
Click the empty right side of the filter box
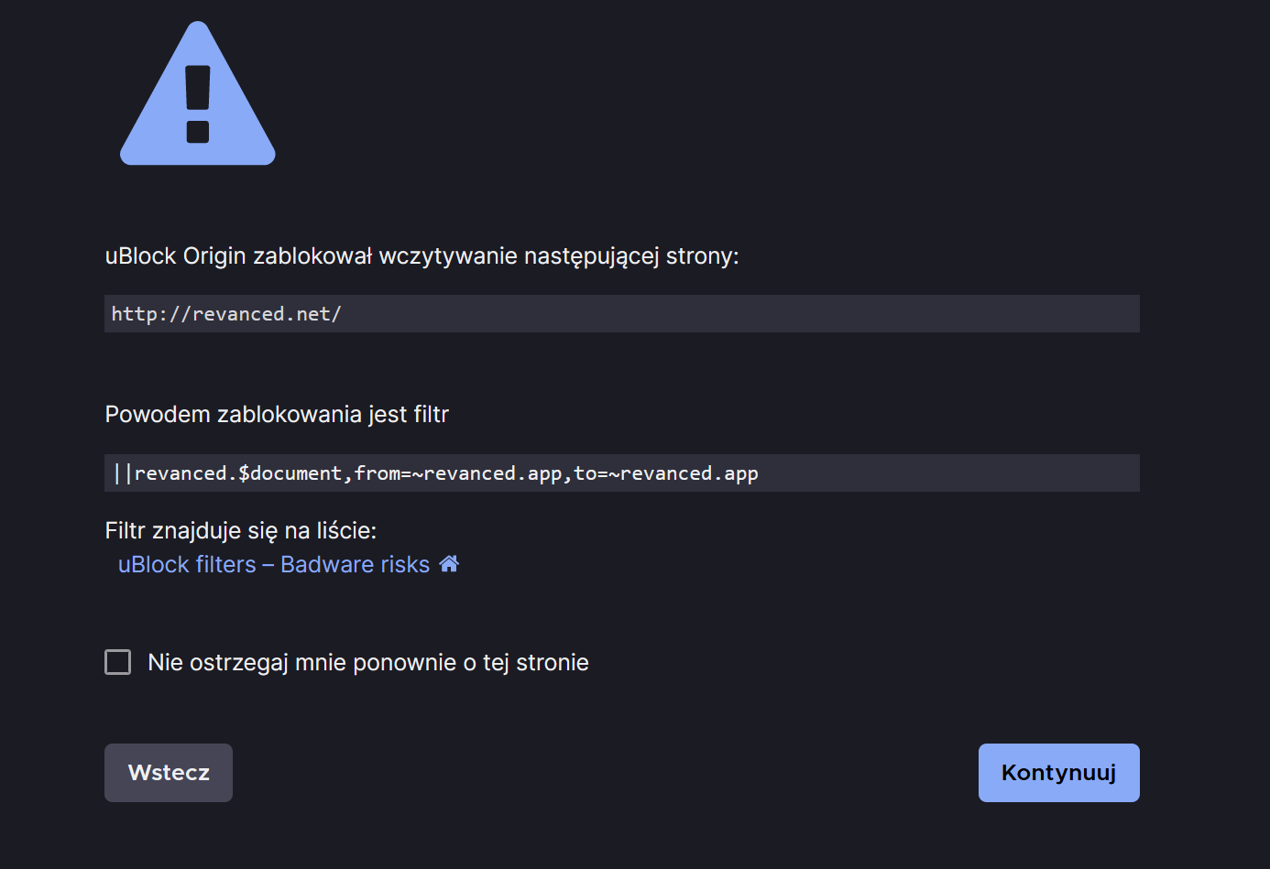pyautogui.click(x=953, y=473)
